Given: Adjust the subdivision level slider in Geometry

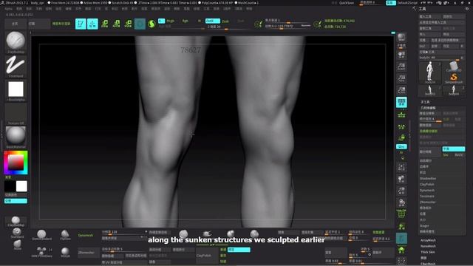Looking at the screenshot, I should click(x=431, y=119).
